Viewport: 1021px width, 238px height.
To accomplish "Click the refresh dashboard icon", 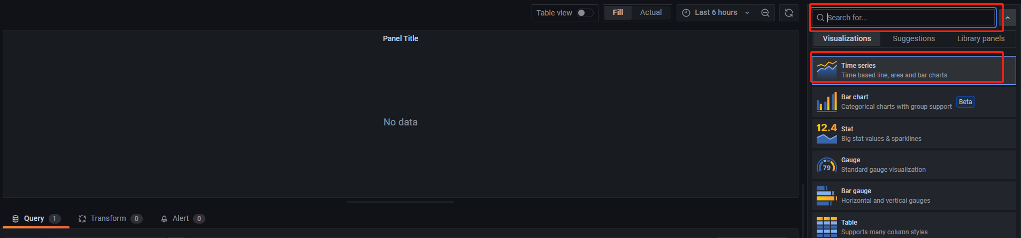I will 788,13.
